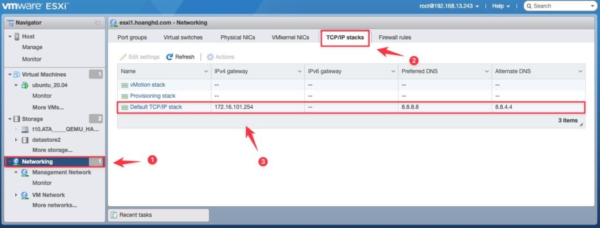The width and height of the screenshot is (600, 228).
Task: Click the ubuntu_20.04 VM icon
Action: tap(25, 86)
